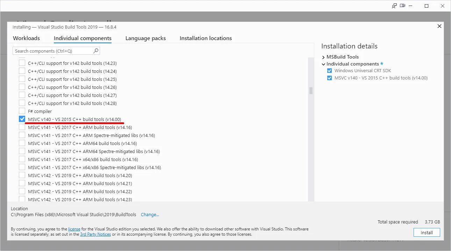
Task: Click the feedback icon in title bar
Action: (394, 6)
